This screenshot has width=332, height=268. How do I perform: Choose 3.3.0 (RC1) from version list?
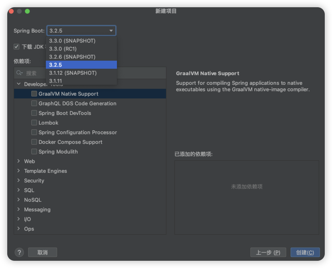tap(81, 49)
